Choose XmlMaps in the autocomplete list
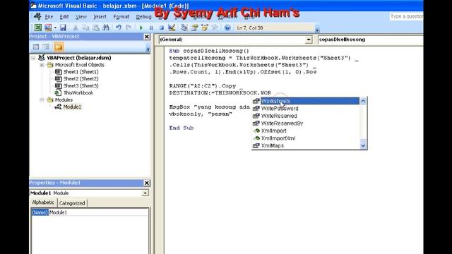 tap(306, 146)
